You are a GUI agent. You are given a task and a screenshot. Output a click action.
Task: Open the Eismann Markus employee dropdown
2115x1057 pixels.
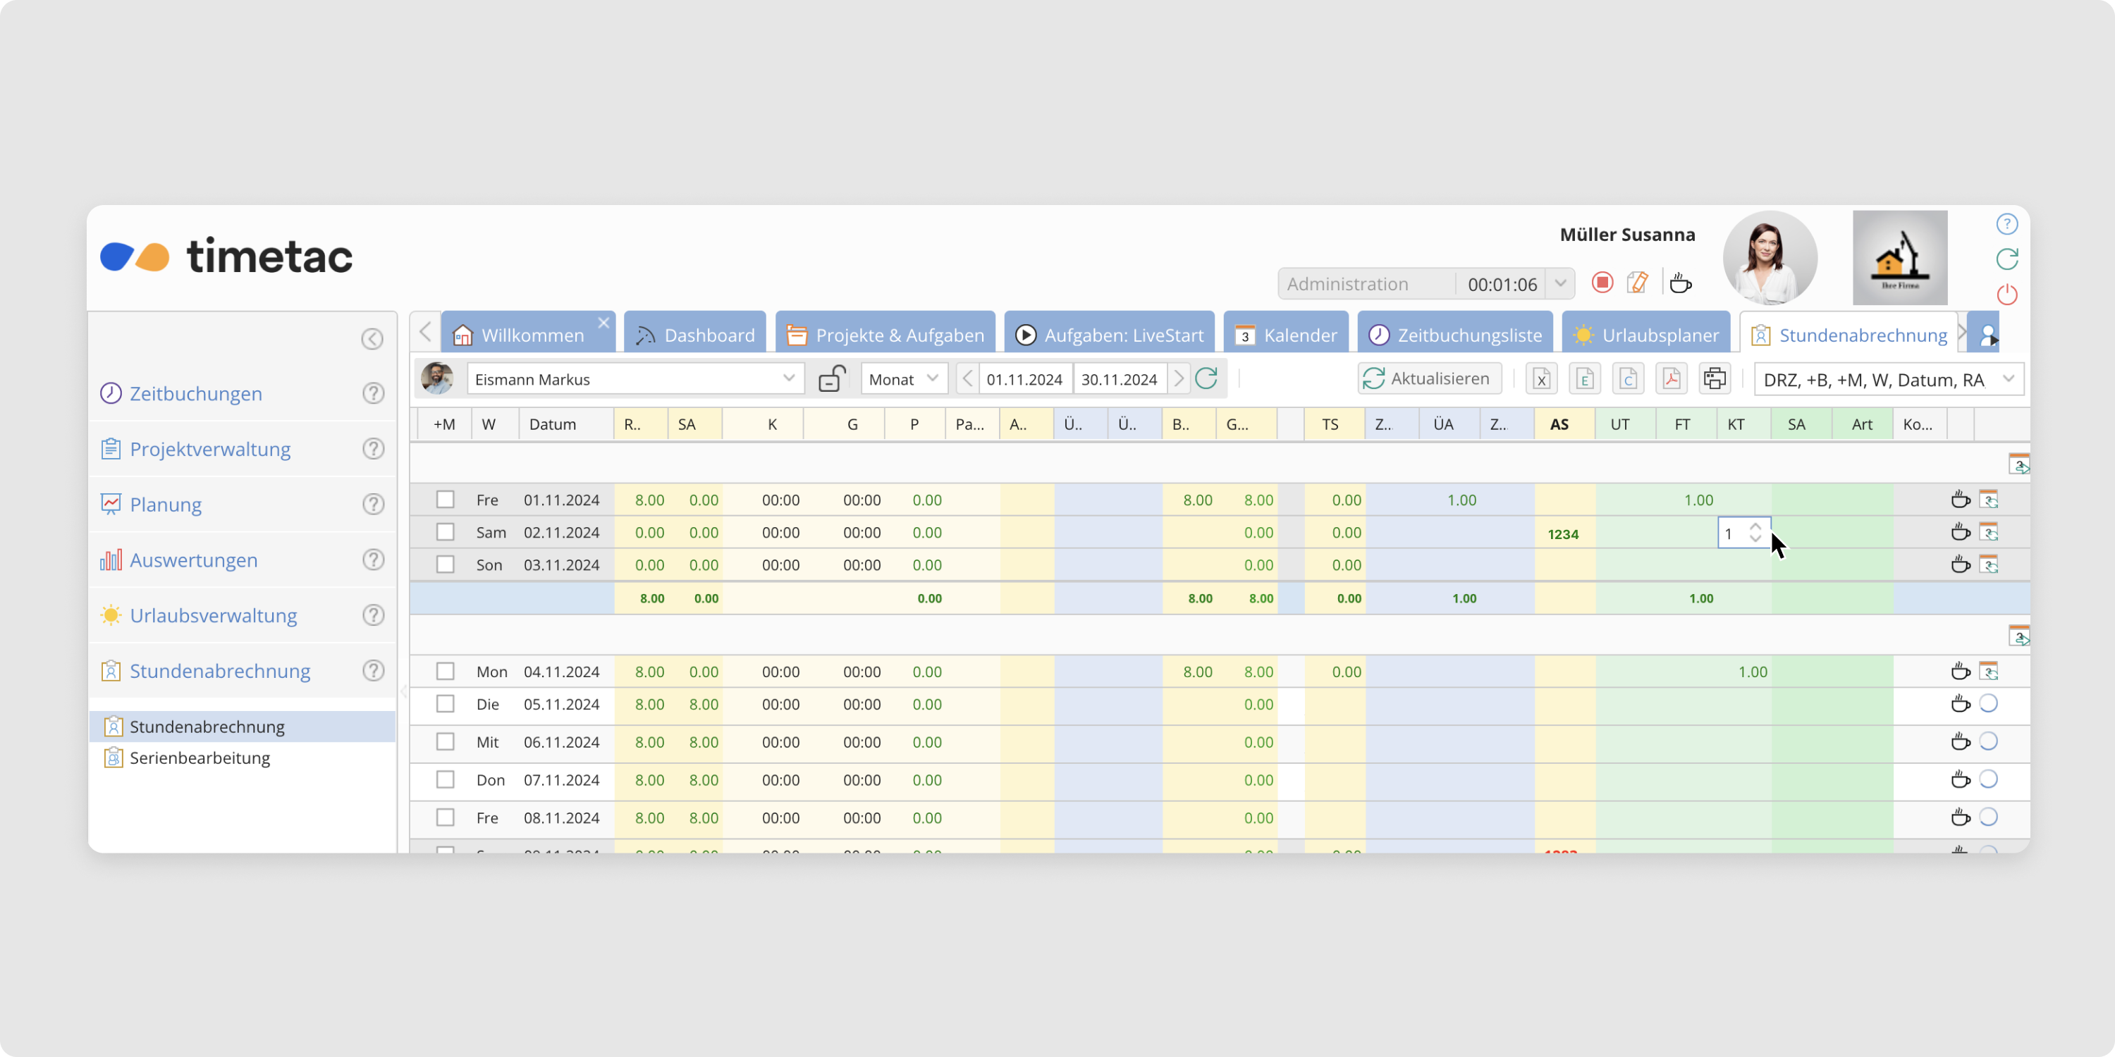click(x=788, y=379)
